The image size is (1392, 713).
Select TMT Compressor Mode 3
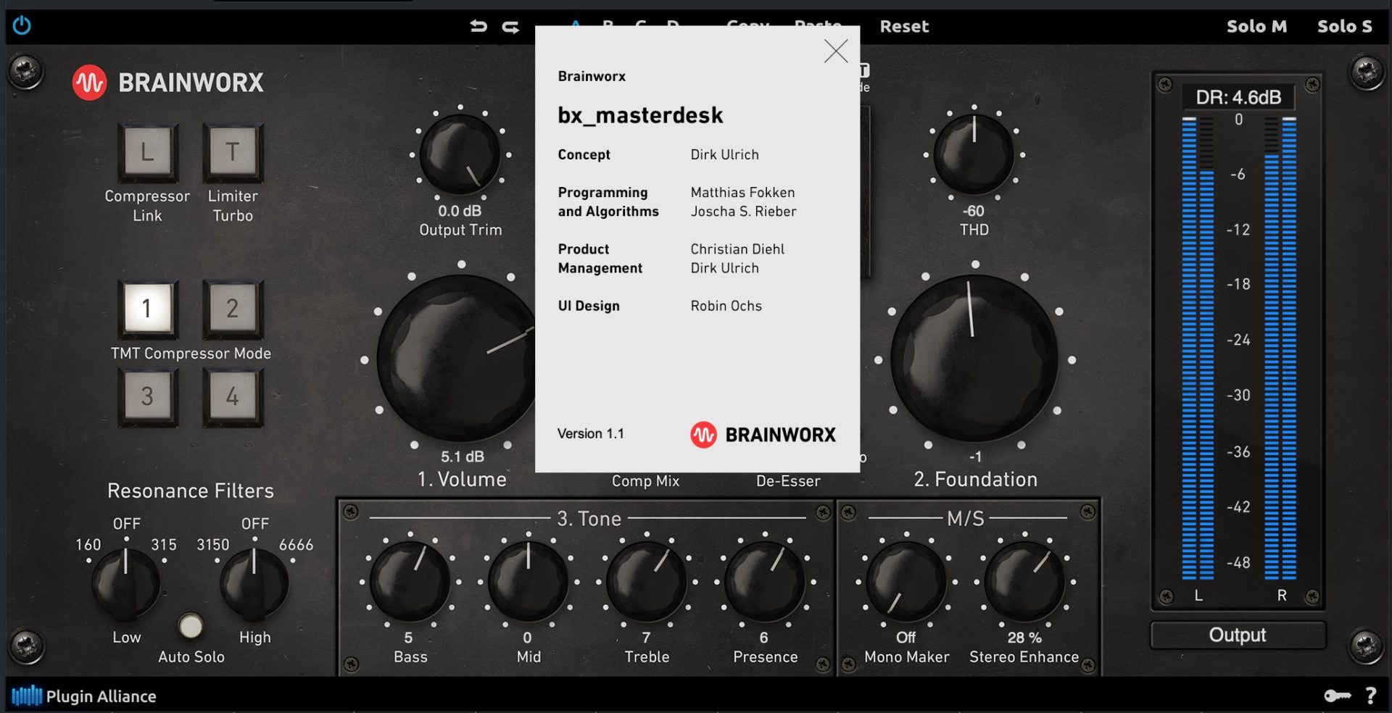pos(147,396)
